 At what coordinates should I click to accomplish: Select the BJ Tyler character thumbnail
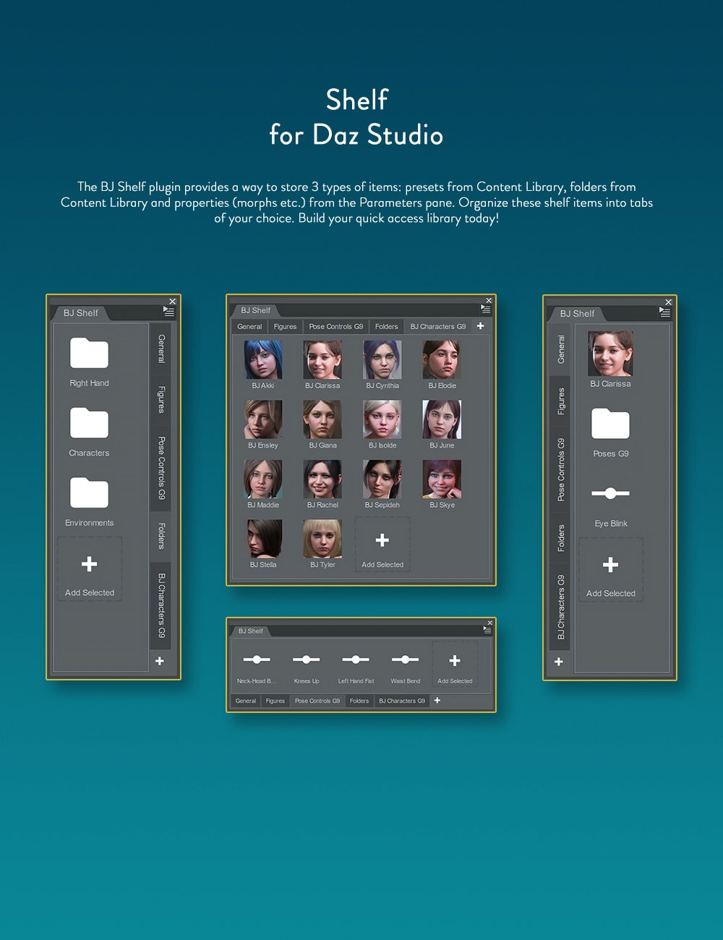point(323,539)
